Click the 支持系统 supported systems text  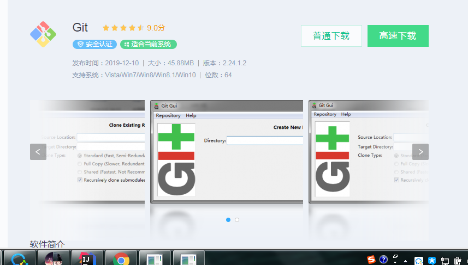coord(134,75)
